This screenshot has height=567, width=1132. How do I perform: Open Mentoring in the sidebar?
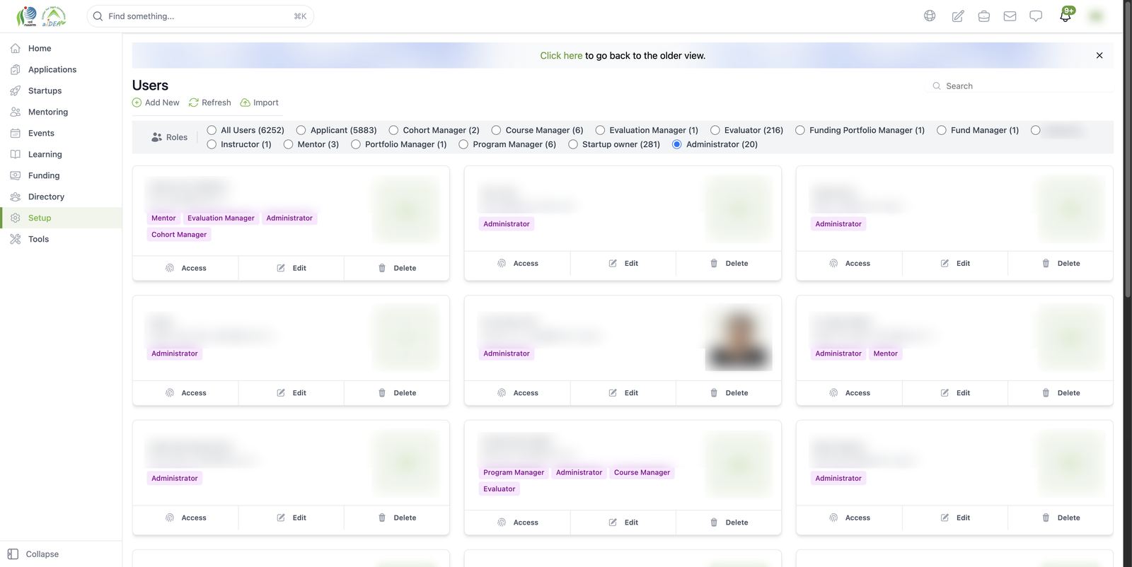tap(61, 112)
